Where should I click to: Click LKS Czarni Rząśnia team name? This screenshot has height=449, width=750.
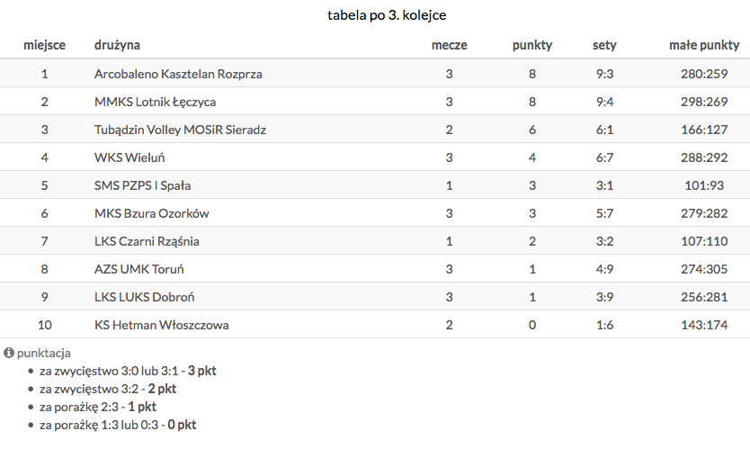(x=147, y=241)
